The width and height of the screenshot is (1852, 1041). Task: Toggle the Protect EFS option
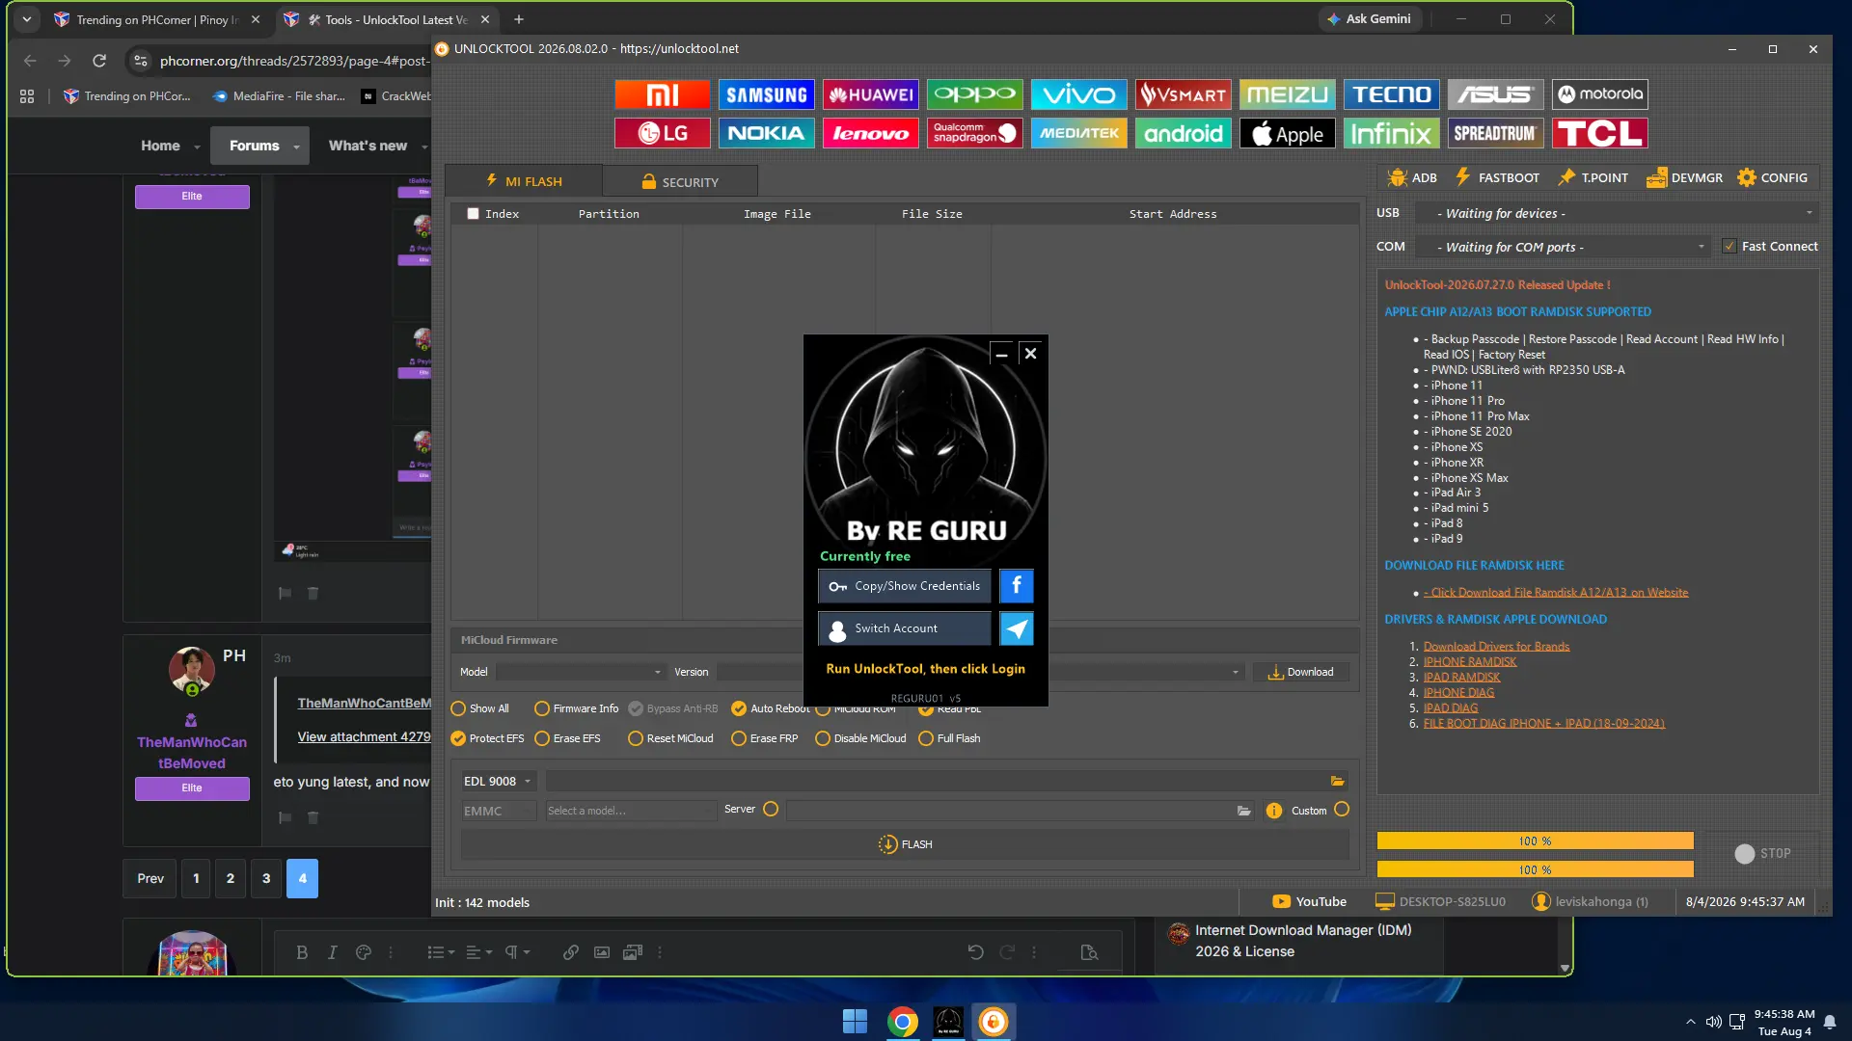(458, 738)
